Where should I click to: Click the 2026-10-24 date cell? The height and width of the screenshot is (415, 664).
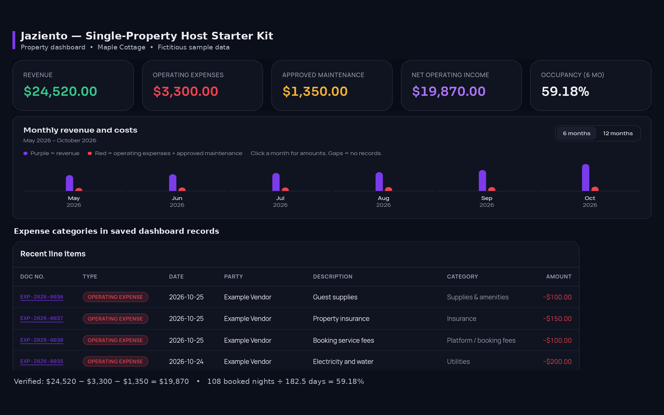tap(186, 361)
